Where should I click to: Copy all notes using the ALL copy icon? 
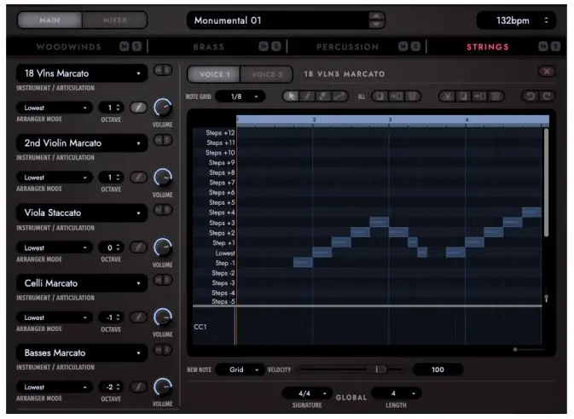(x=380, y=96)
